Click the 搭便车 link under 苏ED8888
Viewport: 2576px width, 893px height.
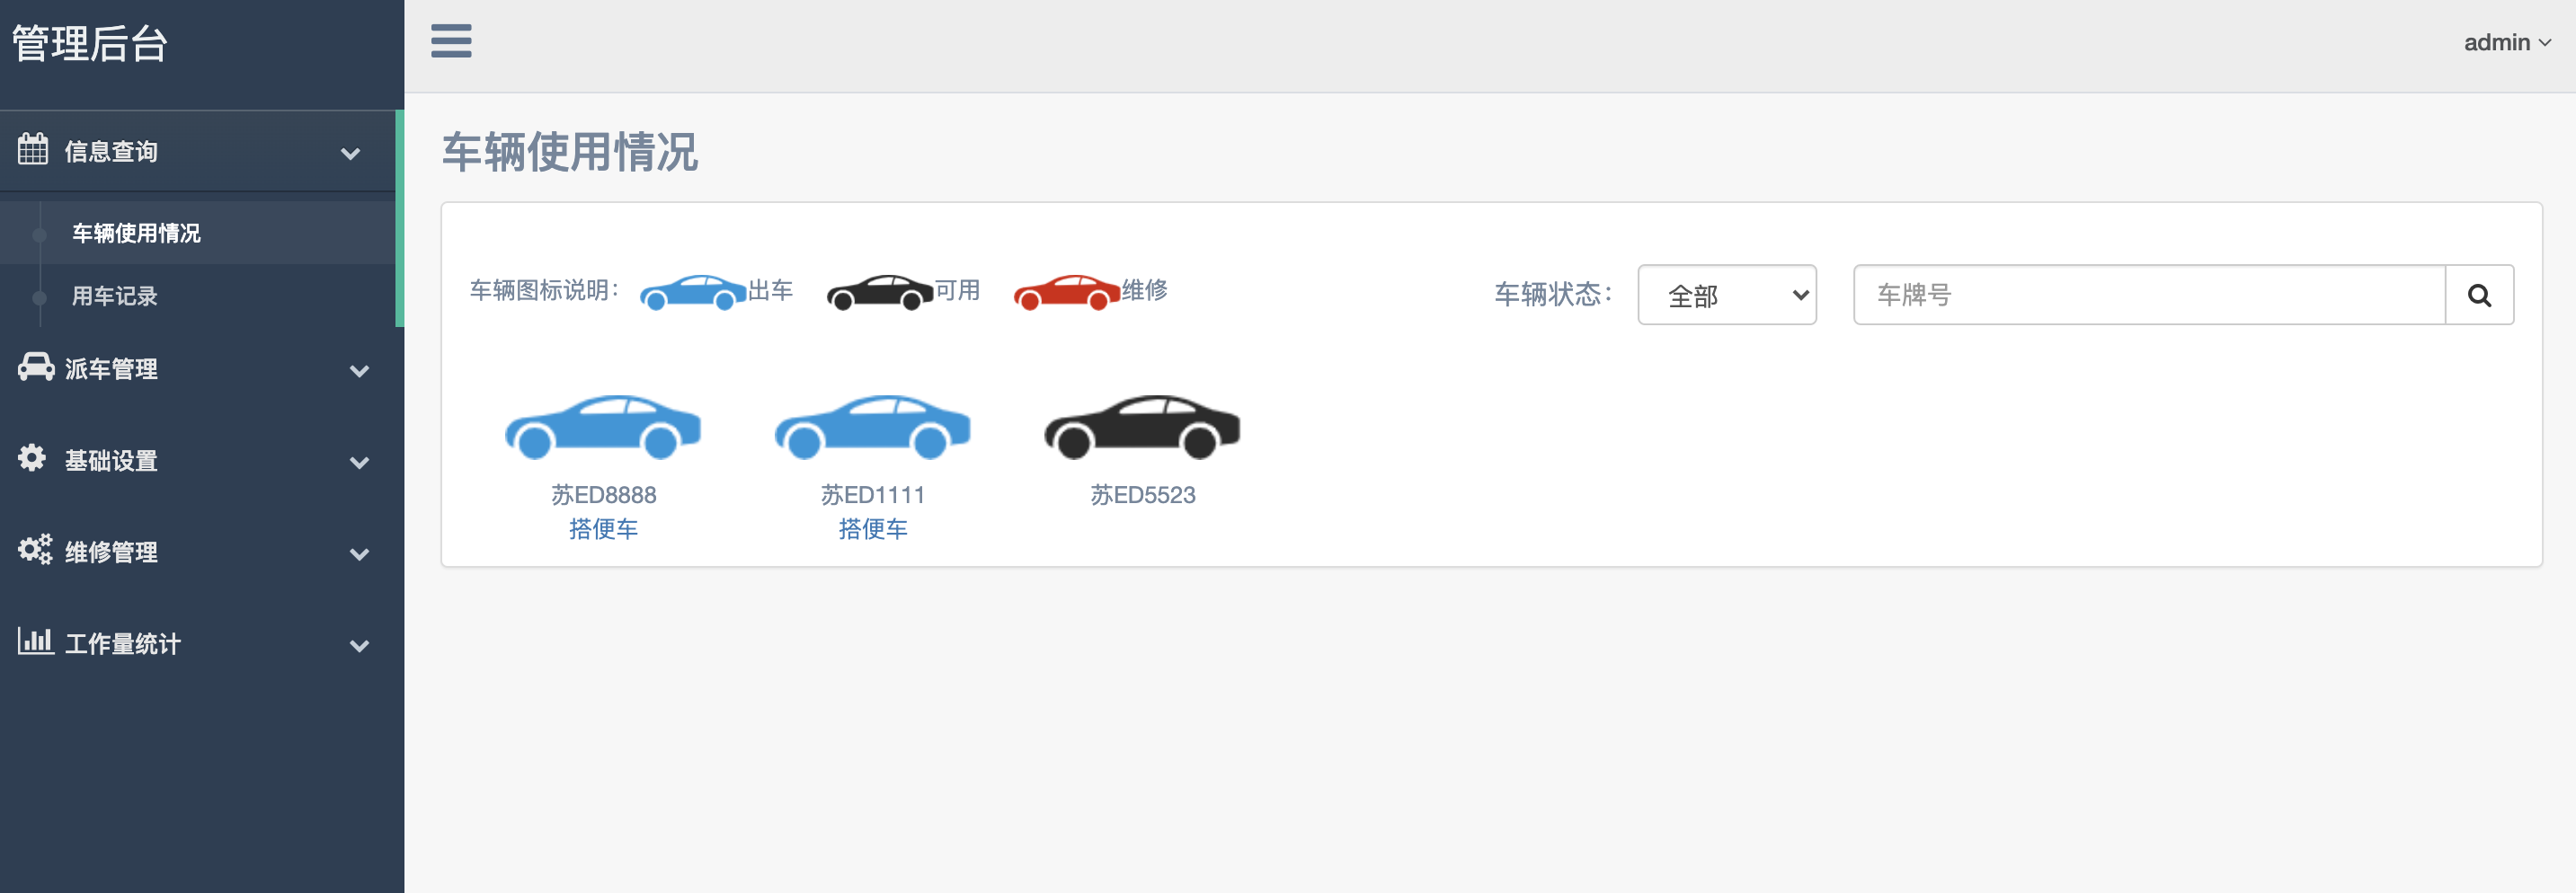(x=603, y=529)
